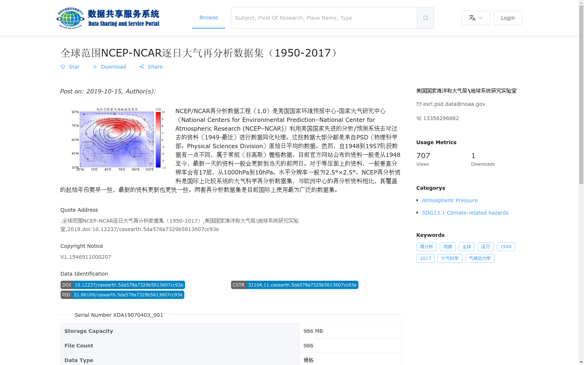Select the 逐日 keyword tag

coord(485,247)
